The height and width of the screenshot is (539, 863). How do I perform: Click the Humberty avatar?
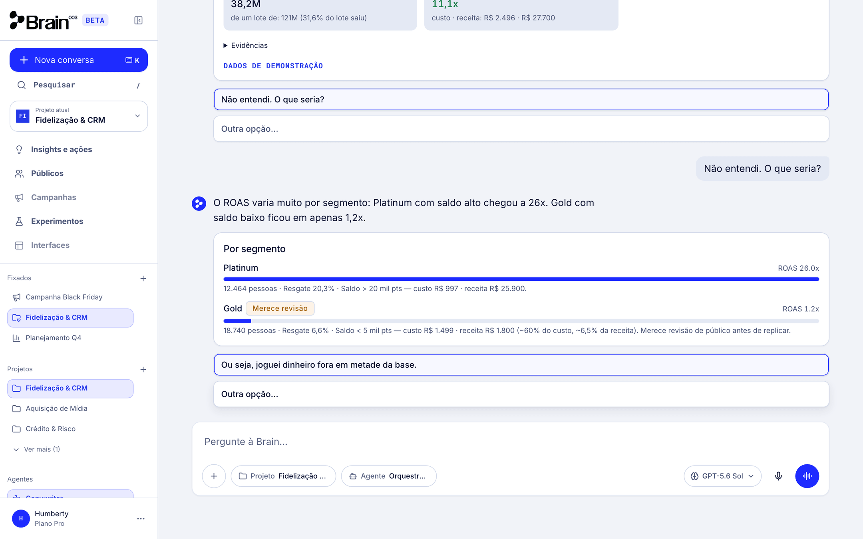click(21, 519)
